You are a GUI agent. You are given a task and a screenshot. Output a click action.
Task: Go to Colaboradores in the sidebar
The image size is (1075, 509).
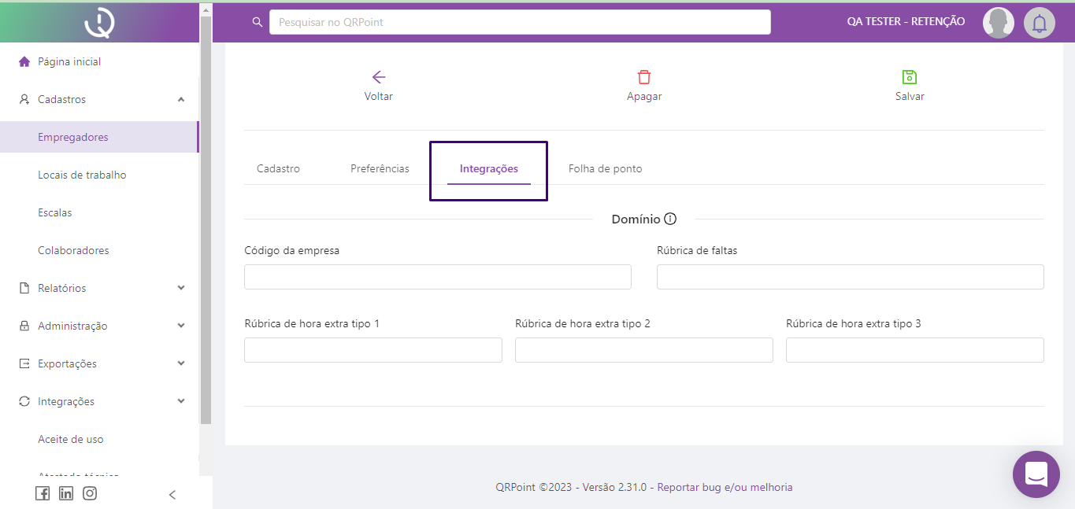click(x=73, y=250)
